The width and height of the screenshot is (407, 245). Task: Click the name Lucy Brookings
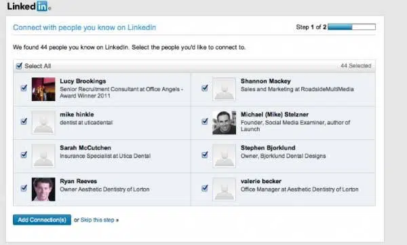pyautogui.click(x=83, y=81)
